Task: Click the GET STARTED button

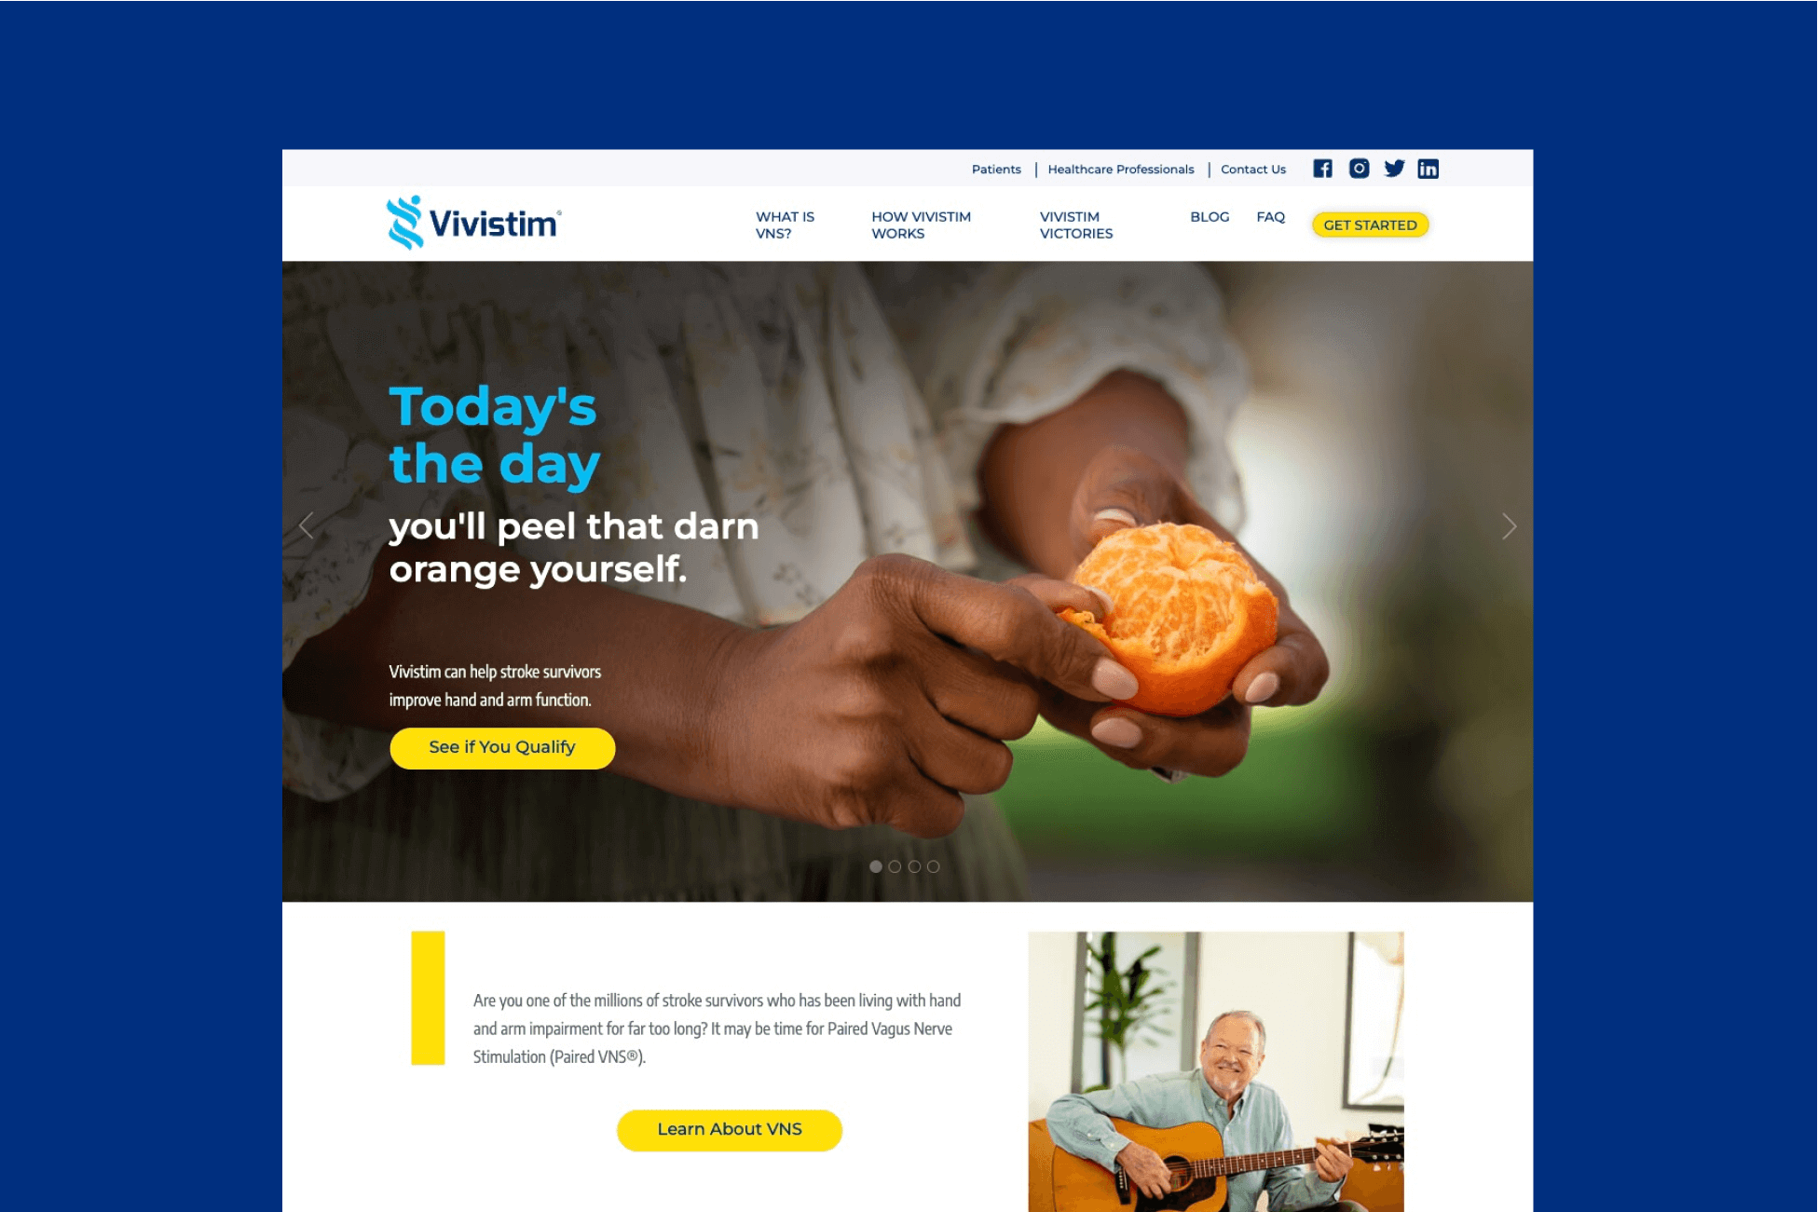Action: tap(1371, 225)
